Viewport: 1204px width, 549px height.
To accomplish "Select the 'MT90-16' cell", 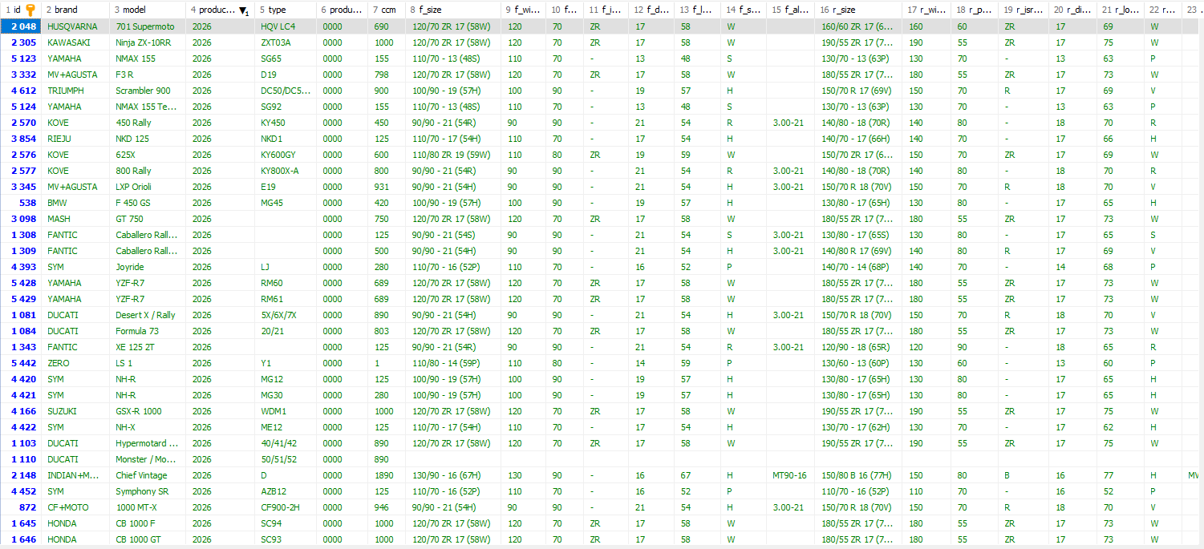I will [x=791, y=475].
